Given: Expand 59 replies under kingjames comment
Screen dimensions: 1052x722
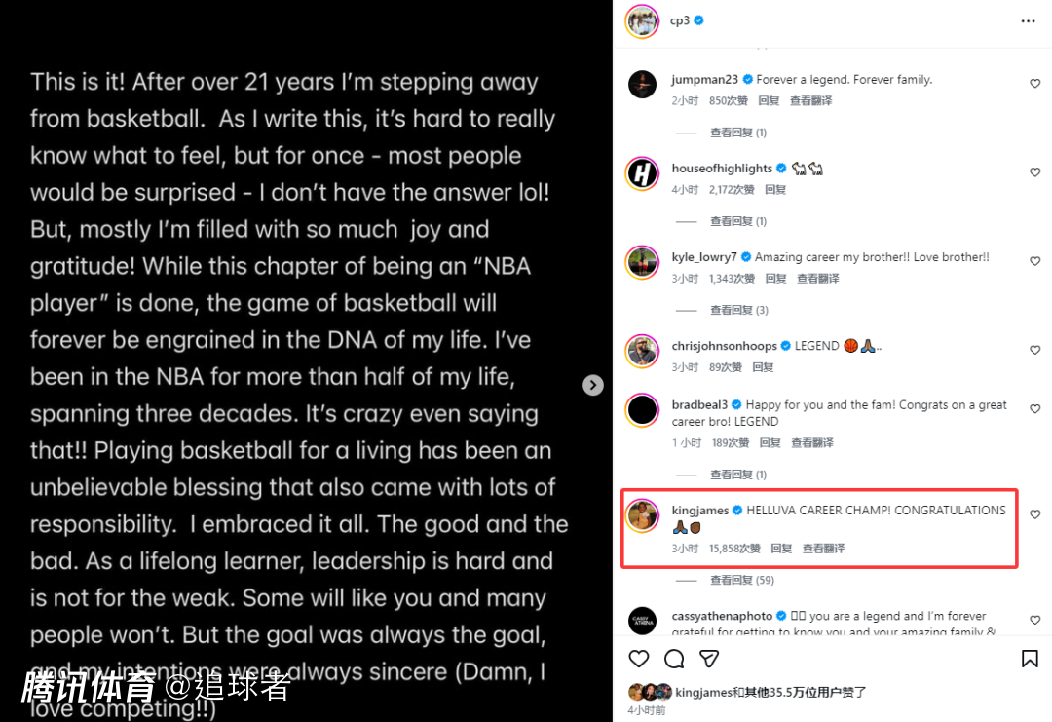Looking at the screenshot, I should pos(741,580).
